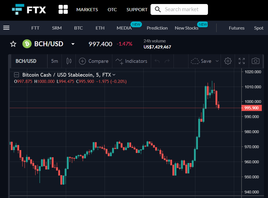Select the New Stocks tab
The height and width of the screenshot is (198, 268).
point(187,28)
